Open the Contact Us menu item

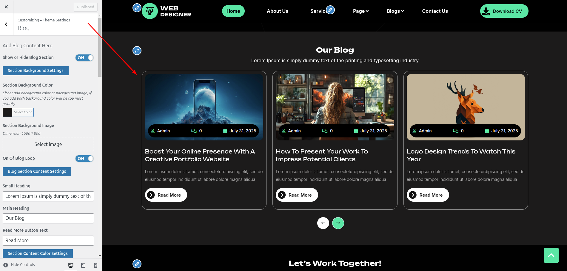pos(435,11)
